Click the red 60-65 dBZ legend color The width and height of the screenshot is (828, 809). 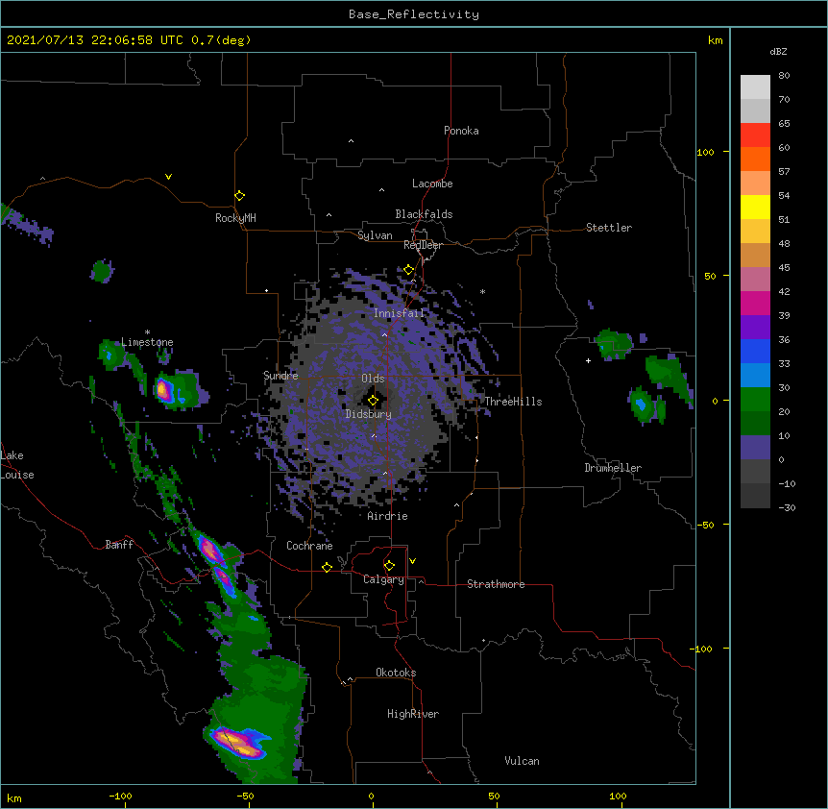click(x=755, y=135)
